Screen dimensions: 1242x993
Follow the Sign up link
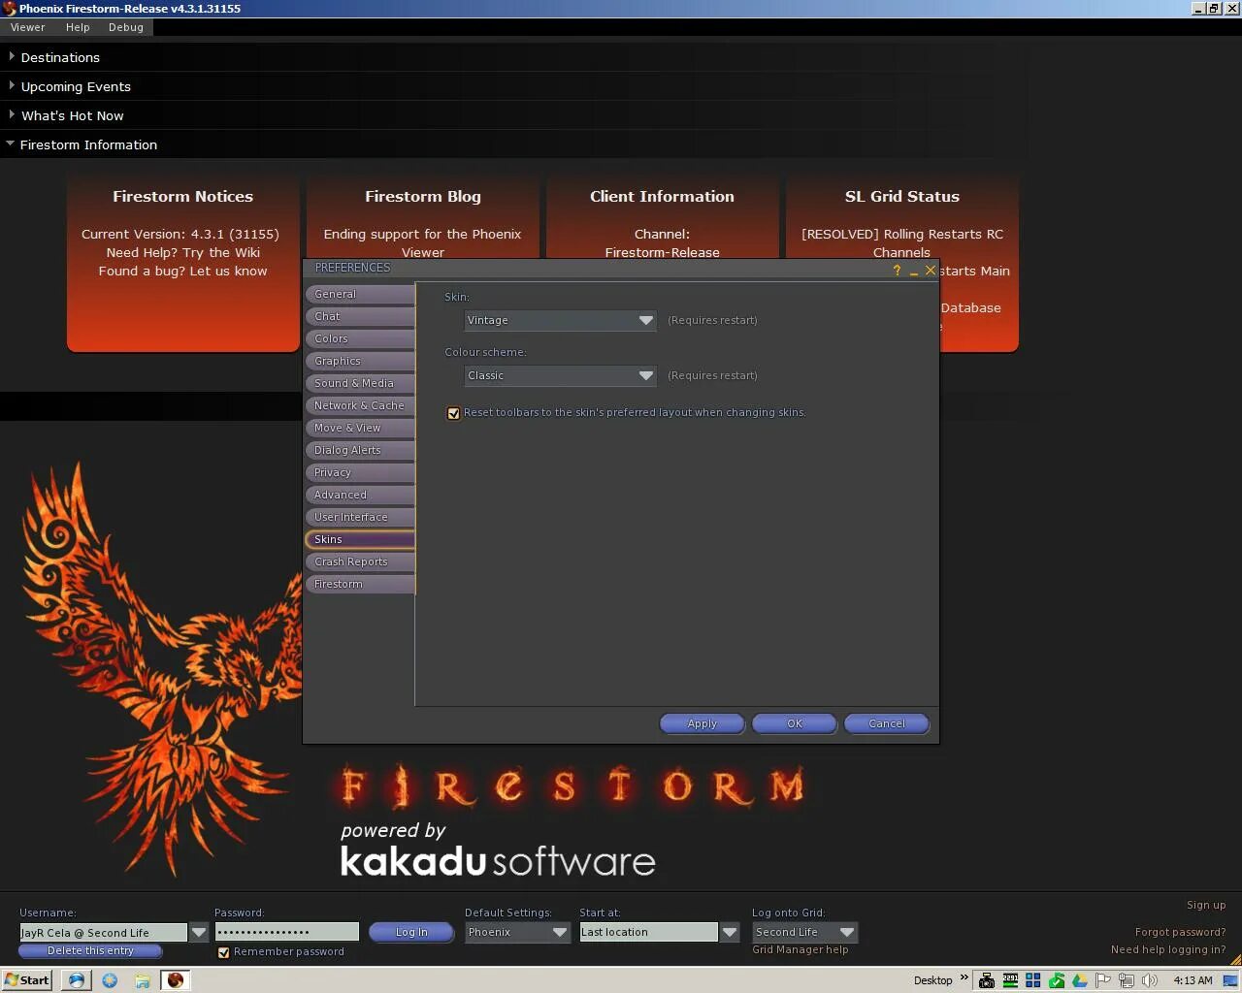1206,905
